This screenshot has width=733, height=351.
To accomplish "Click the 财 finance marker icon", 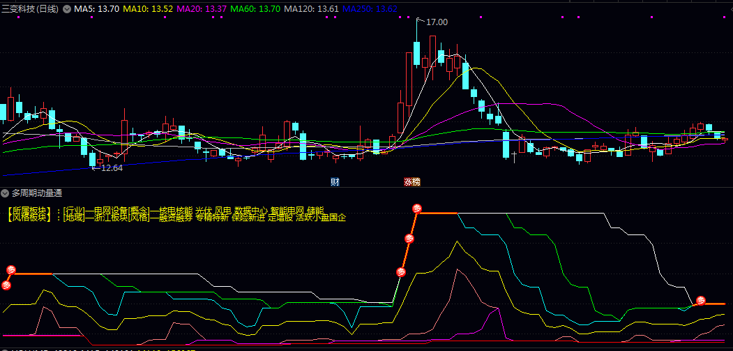I will point(335,182).
